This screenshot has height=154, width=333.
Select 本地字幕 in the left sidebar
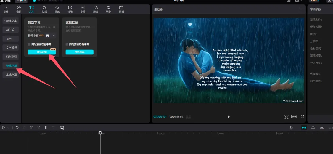[x=12, y=75]
